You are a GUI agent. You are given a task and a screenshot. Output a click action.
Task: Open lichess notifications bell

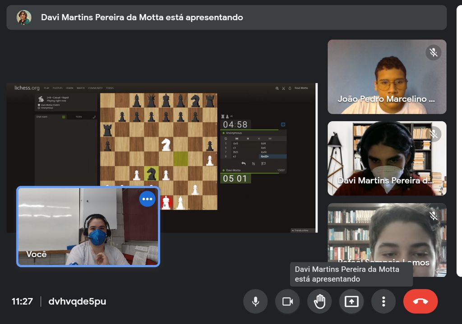click(290, 88)
